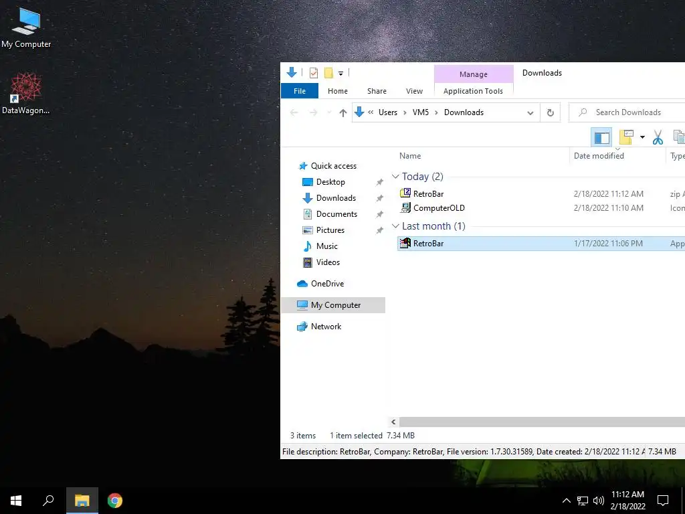Open the Recent locations dropdown arrow
The width and height of the screenshot is (685, 514).
tap(329, 112)
